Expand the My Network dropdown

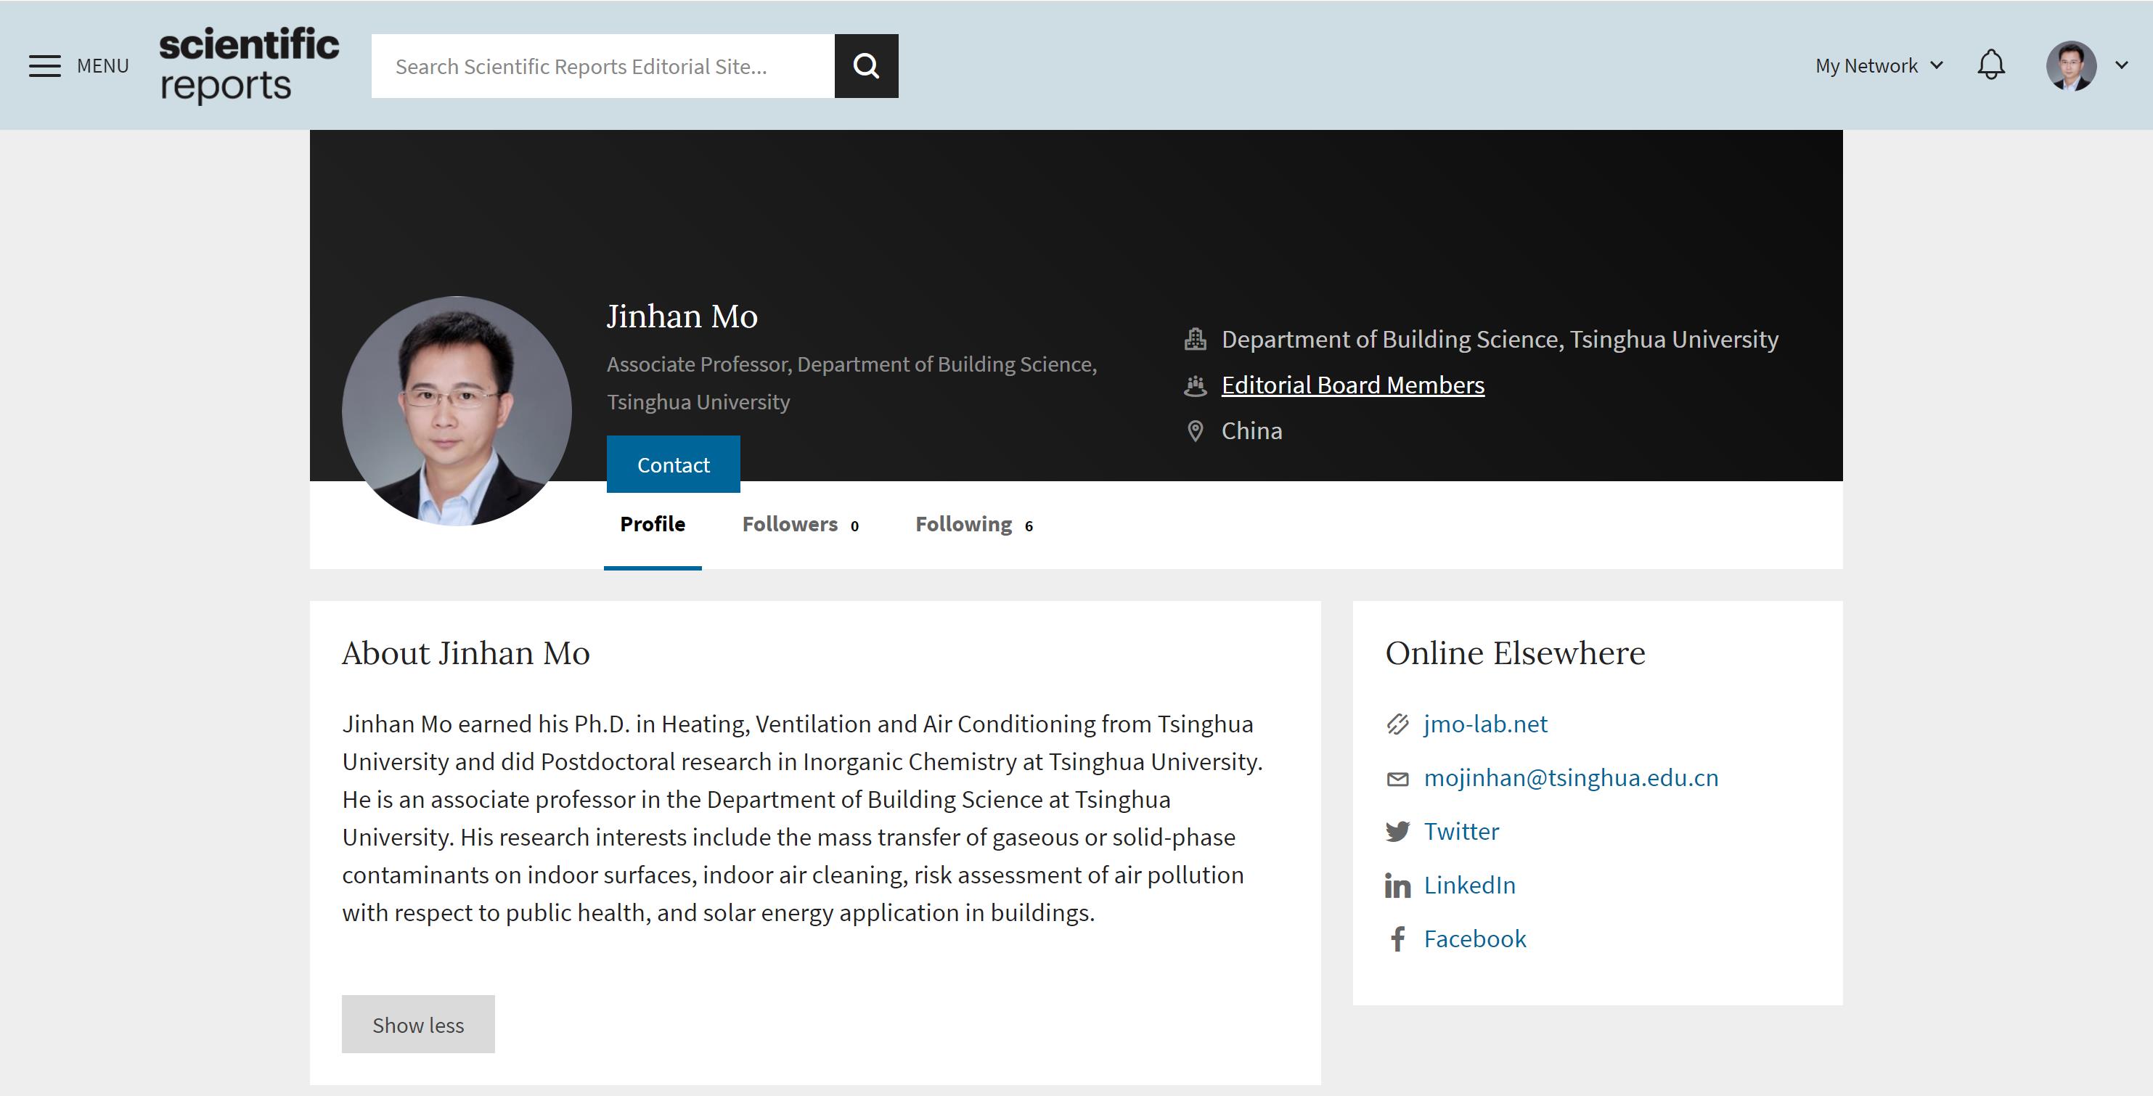coord(1879,66)
